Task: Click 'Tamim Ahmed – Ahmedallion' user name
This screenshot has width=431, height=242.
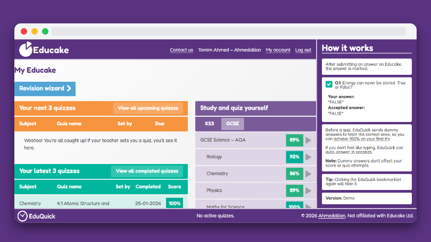Action: 229,50
